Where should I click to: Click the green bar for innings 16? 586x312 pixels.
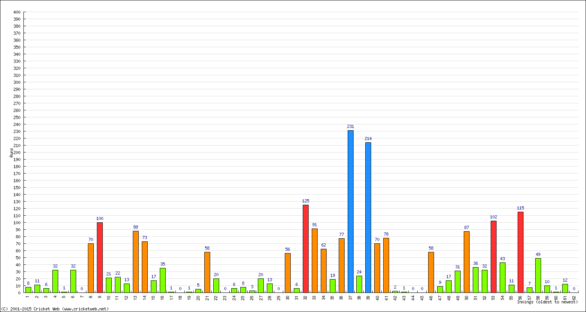(163, 280)
